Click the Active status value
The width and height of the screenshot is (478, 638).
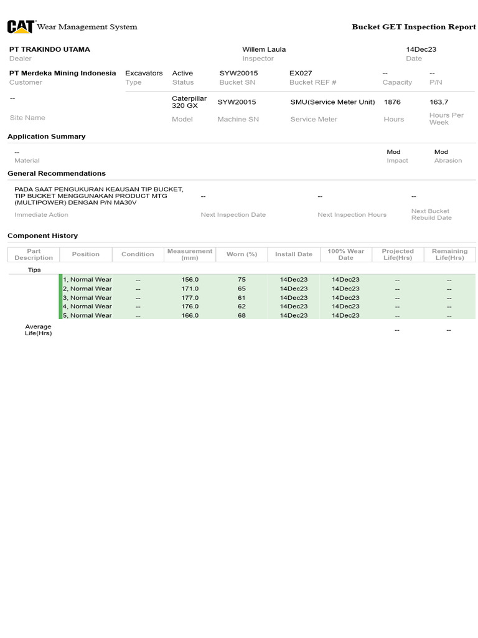(x=182, y=74)
